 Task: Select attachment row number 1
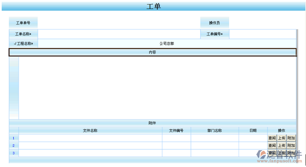(x=14, y=138)
